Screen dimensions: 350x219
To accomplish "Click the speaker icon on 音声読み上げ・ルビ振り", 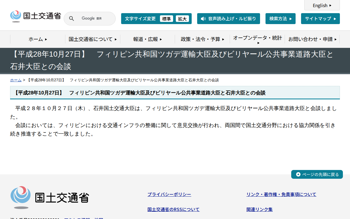I will tap(203, 19).
